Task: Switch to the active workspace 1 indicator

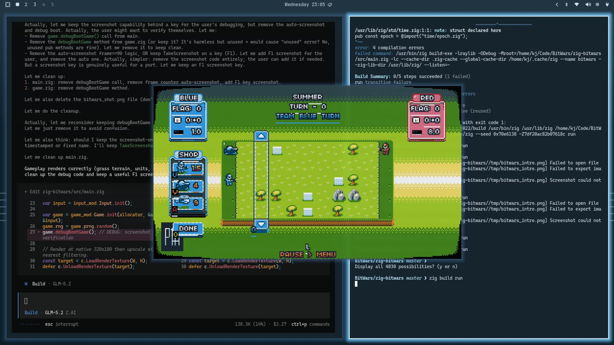Action: 17,4
